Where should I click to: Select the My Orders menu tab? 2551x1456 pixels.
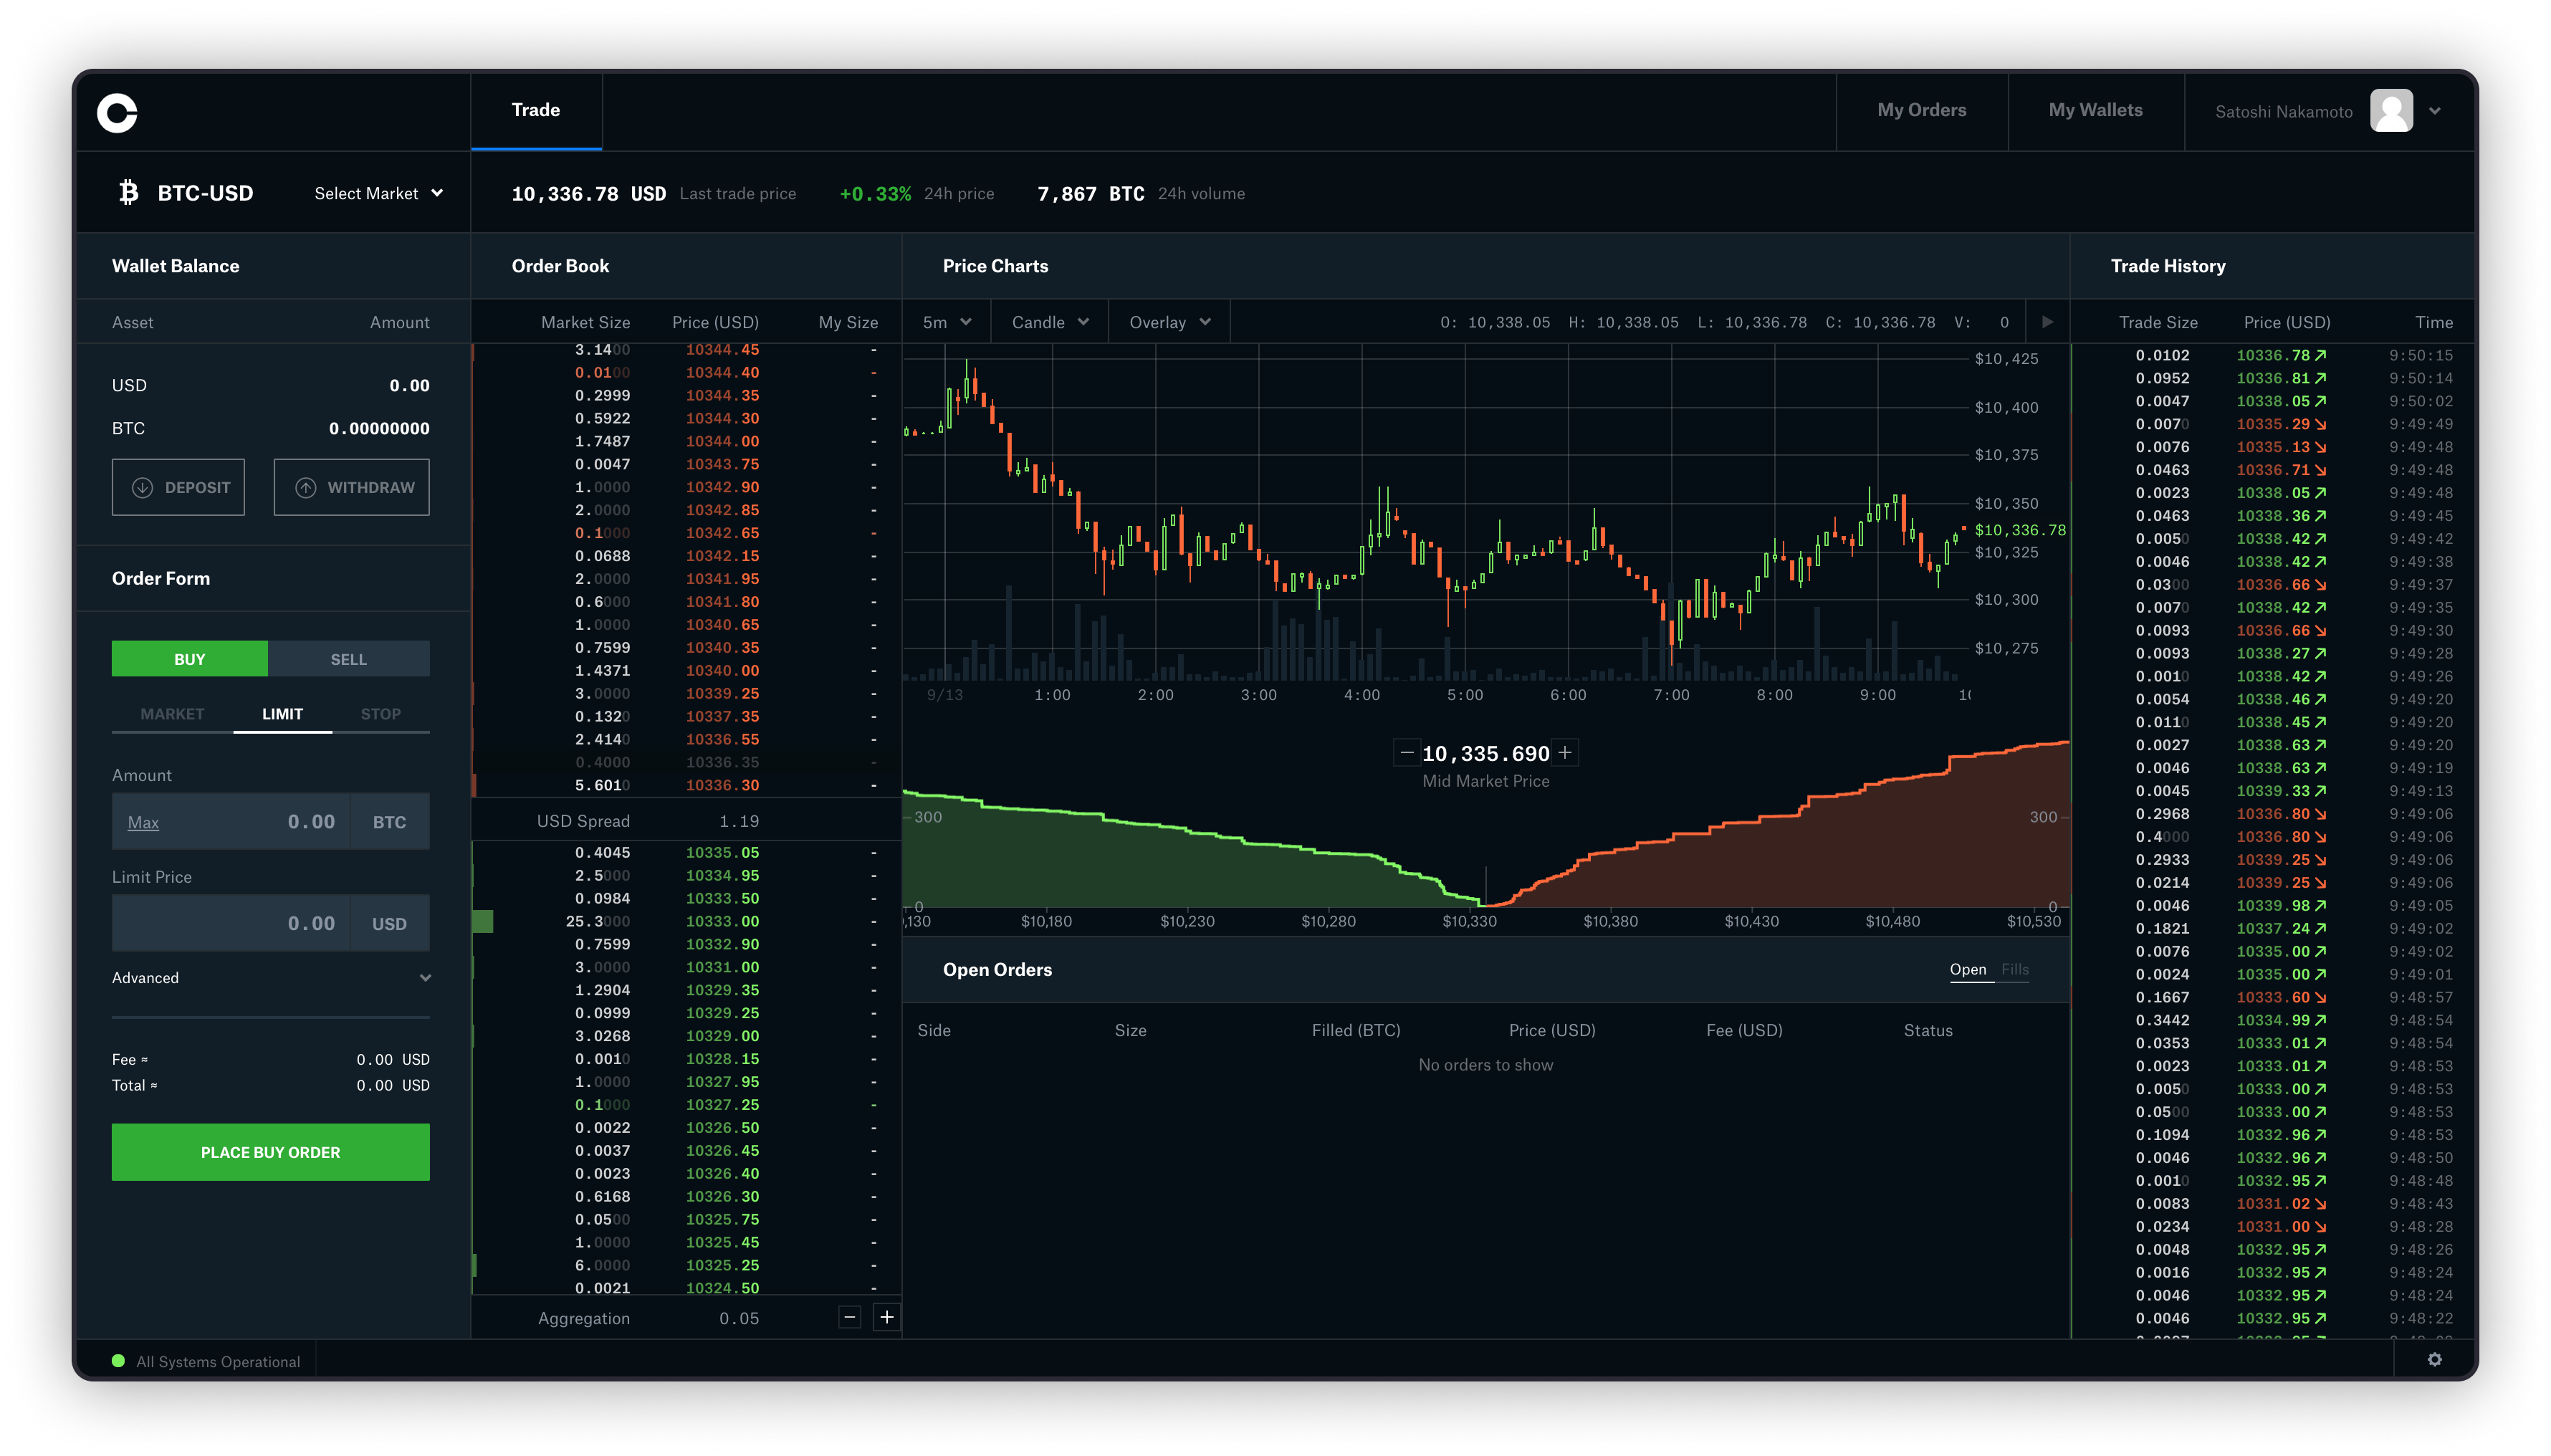pyautogui.click(x=1922, y=109)
